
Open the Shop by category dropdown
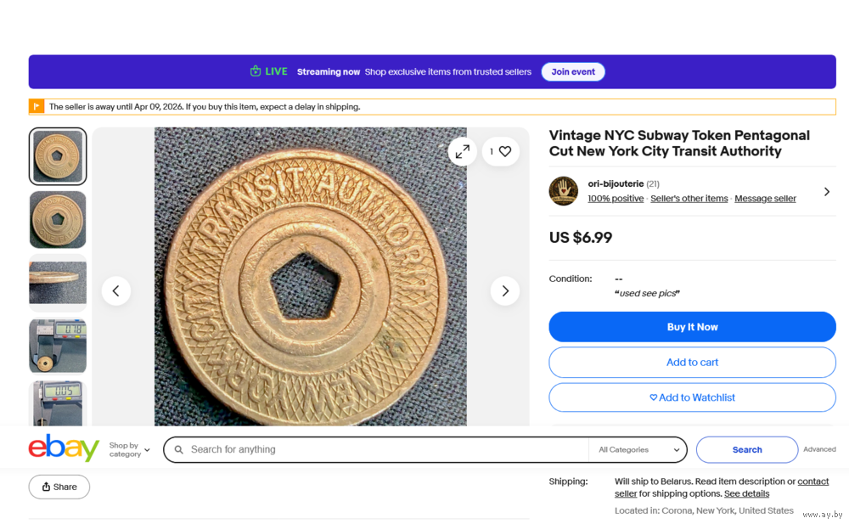coord(129,449)
